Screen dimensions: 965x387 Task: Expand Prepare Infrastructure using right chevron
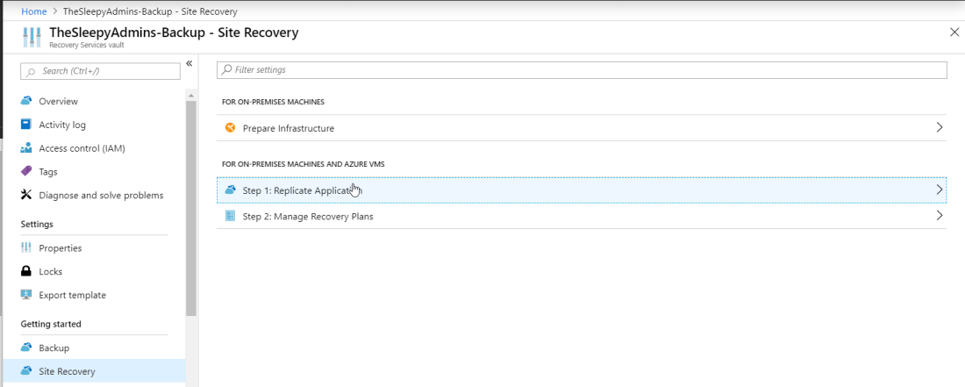click(939, 128)
